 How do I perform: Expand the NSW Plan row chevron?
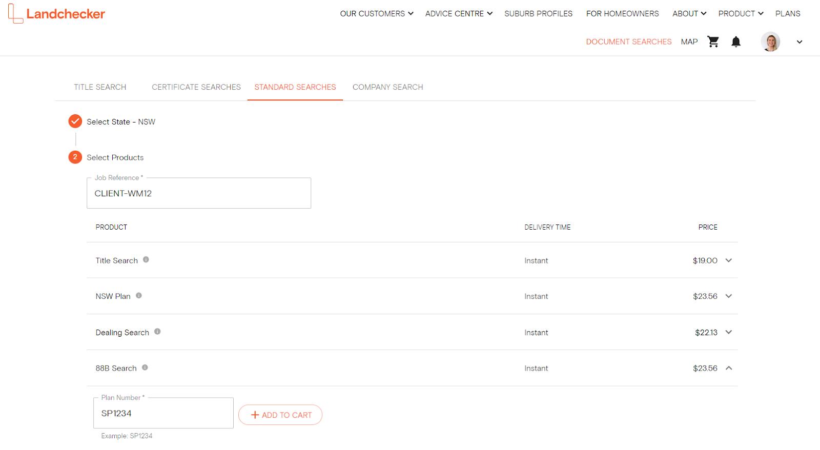point(729,296)
